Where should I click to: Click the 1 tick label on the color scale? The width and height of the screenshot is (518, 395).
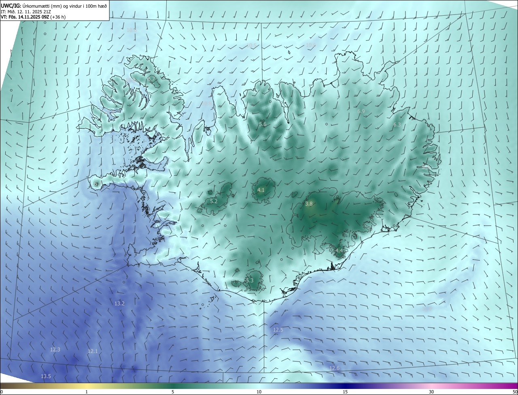pos(87,392)
